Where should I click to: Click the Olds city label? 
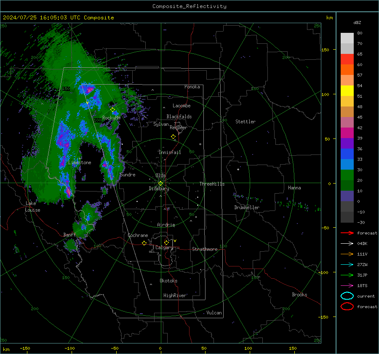[x=160, y=176]
